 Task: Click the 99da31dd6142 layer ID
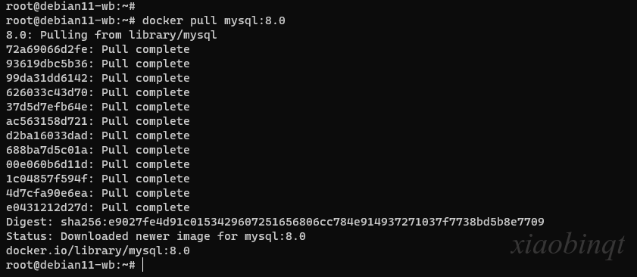coord(47,78)
